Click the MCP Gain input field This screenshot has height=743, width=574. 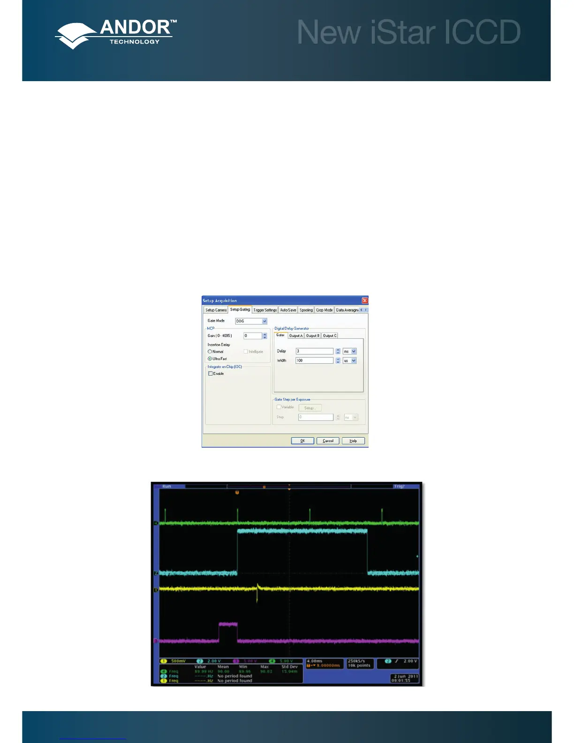point(252,336)
